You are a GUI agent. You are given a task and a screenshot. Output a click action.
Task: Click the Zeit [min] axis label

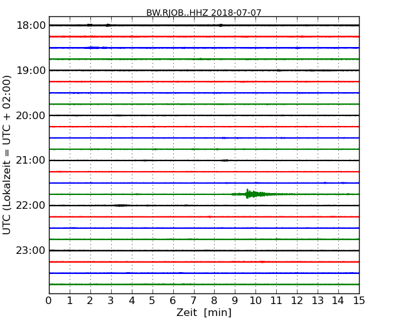204,312
